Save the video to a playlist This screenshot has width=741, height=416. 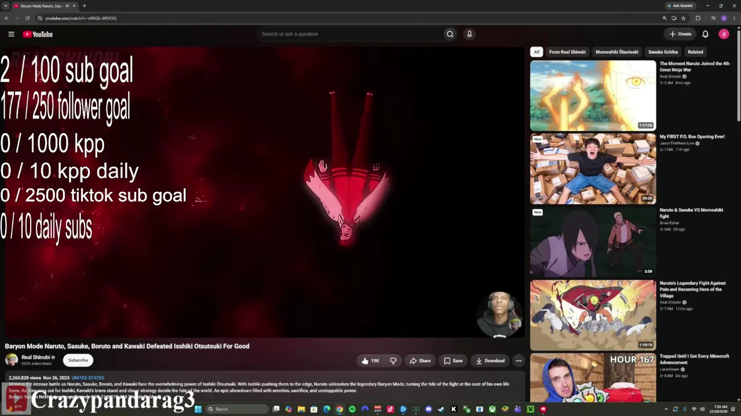point(453,361)
